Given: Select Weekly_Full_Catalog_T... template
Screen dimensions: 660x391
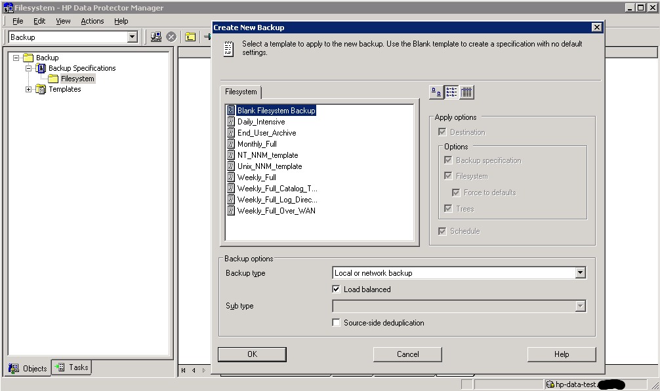Looking at the screenshot, I should pos(277,188).
